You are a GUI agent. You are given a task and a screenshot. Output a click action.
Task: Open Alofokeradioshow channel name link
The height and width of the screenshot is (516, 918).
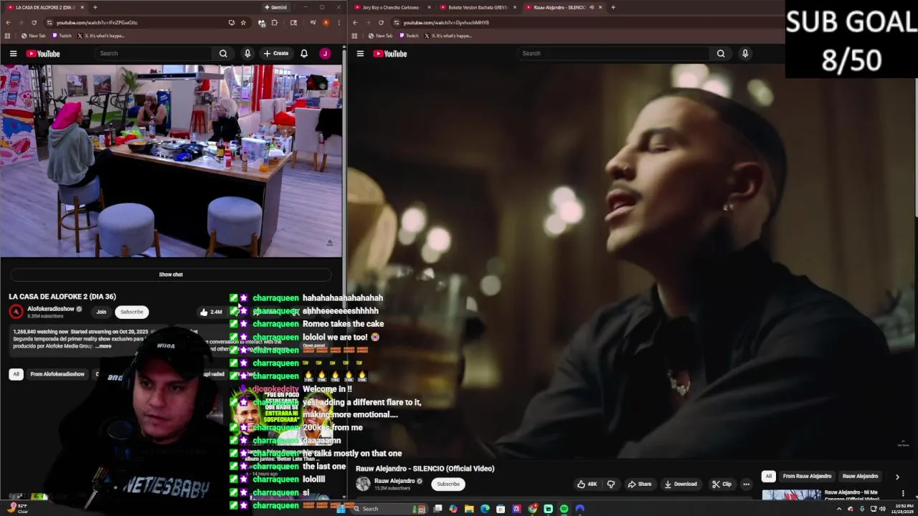click(51, 309)
